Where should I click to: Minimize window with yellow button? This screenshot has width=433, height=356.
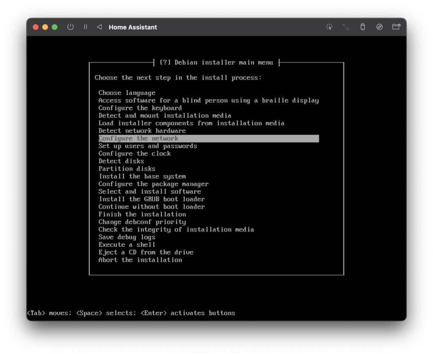tap(45, 27)
